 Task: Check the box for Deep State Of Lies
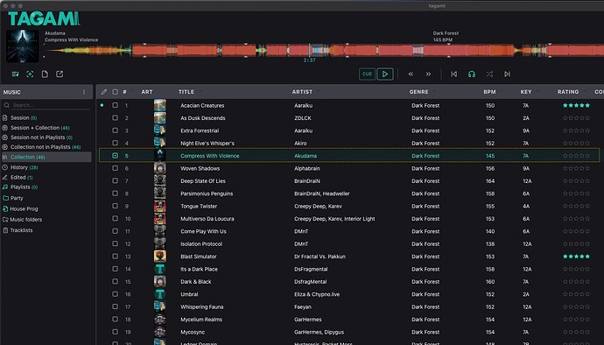tap(115, 180)
